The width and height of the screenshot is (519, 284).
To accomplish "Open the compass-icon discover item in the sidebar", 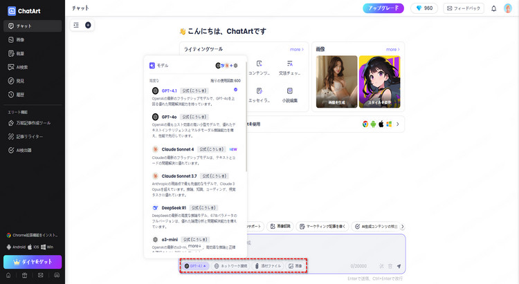I will click(x=33, y=81).
